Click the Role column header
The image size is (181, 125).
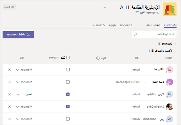coord(22,58)
